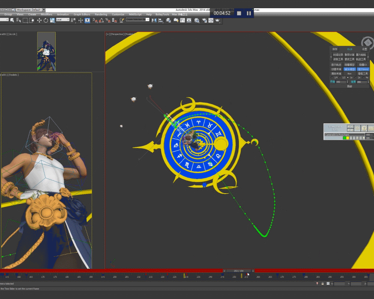
Task: Click the time slider showing 253/154
Action: [239, 271]
